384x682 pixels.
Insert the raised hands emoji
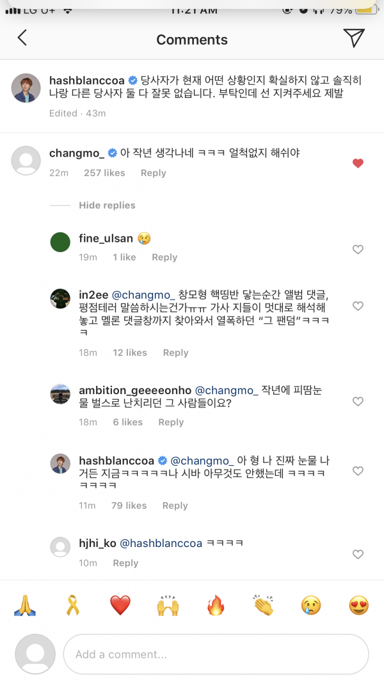point(168,605)
